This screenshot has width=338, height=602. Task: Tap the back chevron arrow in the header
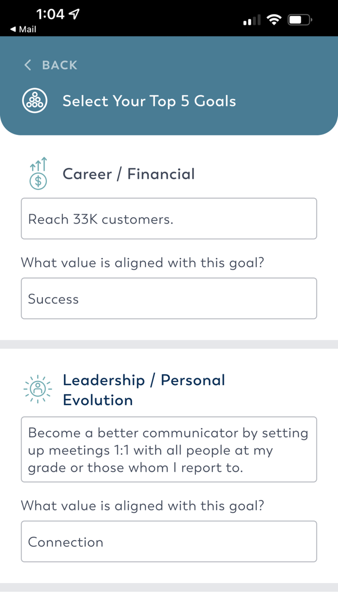(28, 65)
